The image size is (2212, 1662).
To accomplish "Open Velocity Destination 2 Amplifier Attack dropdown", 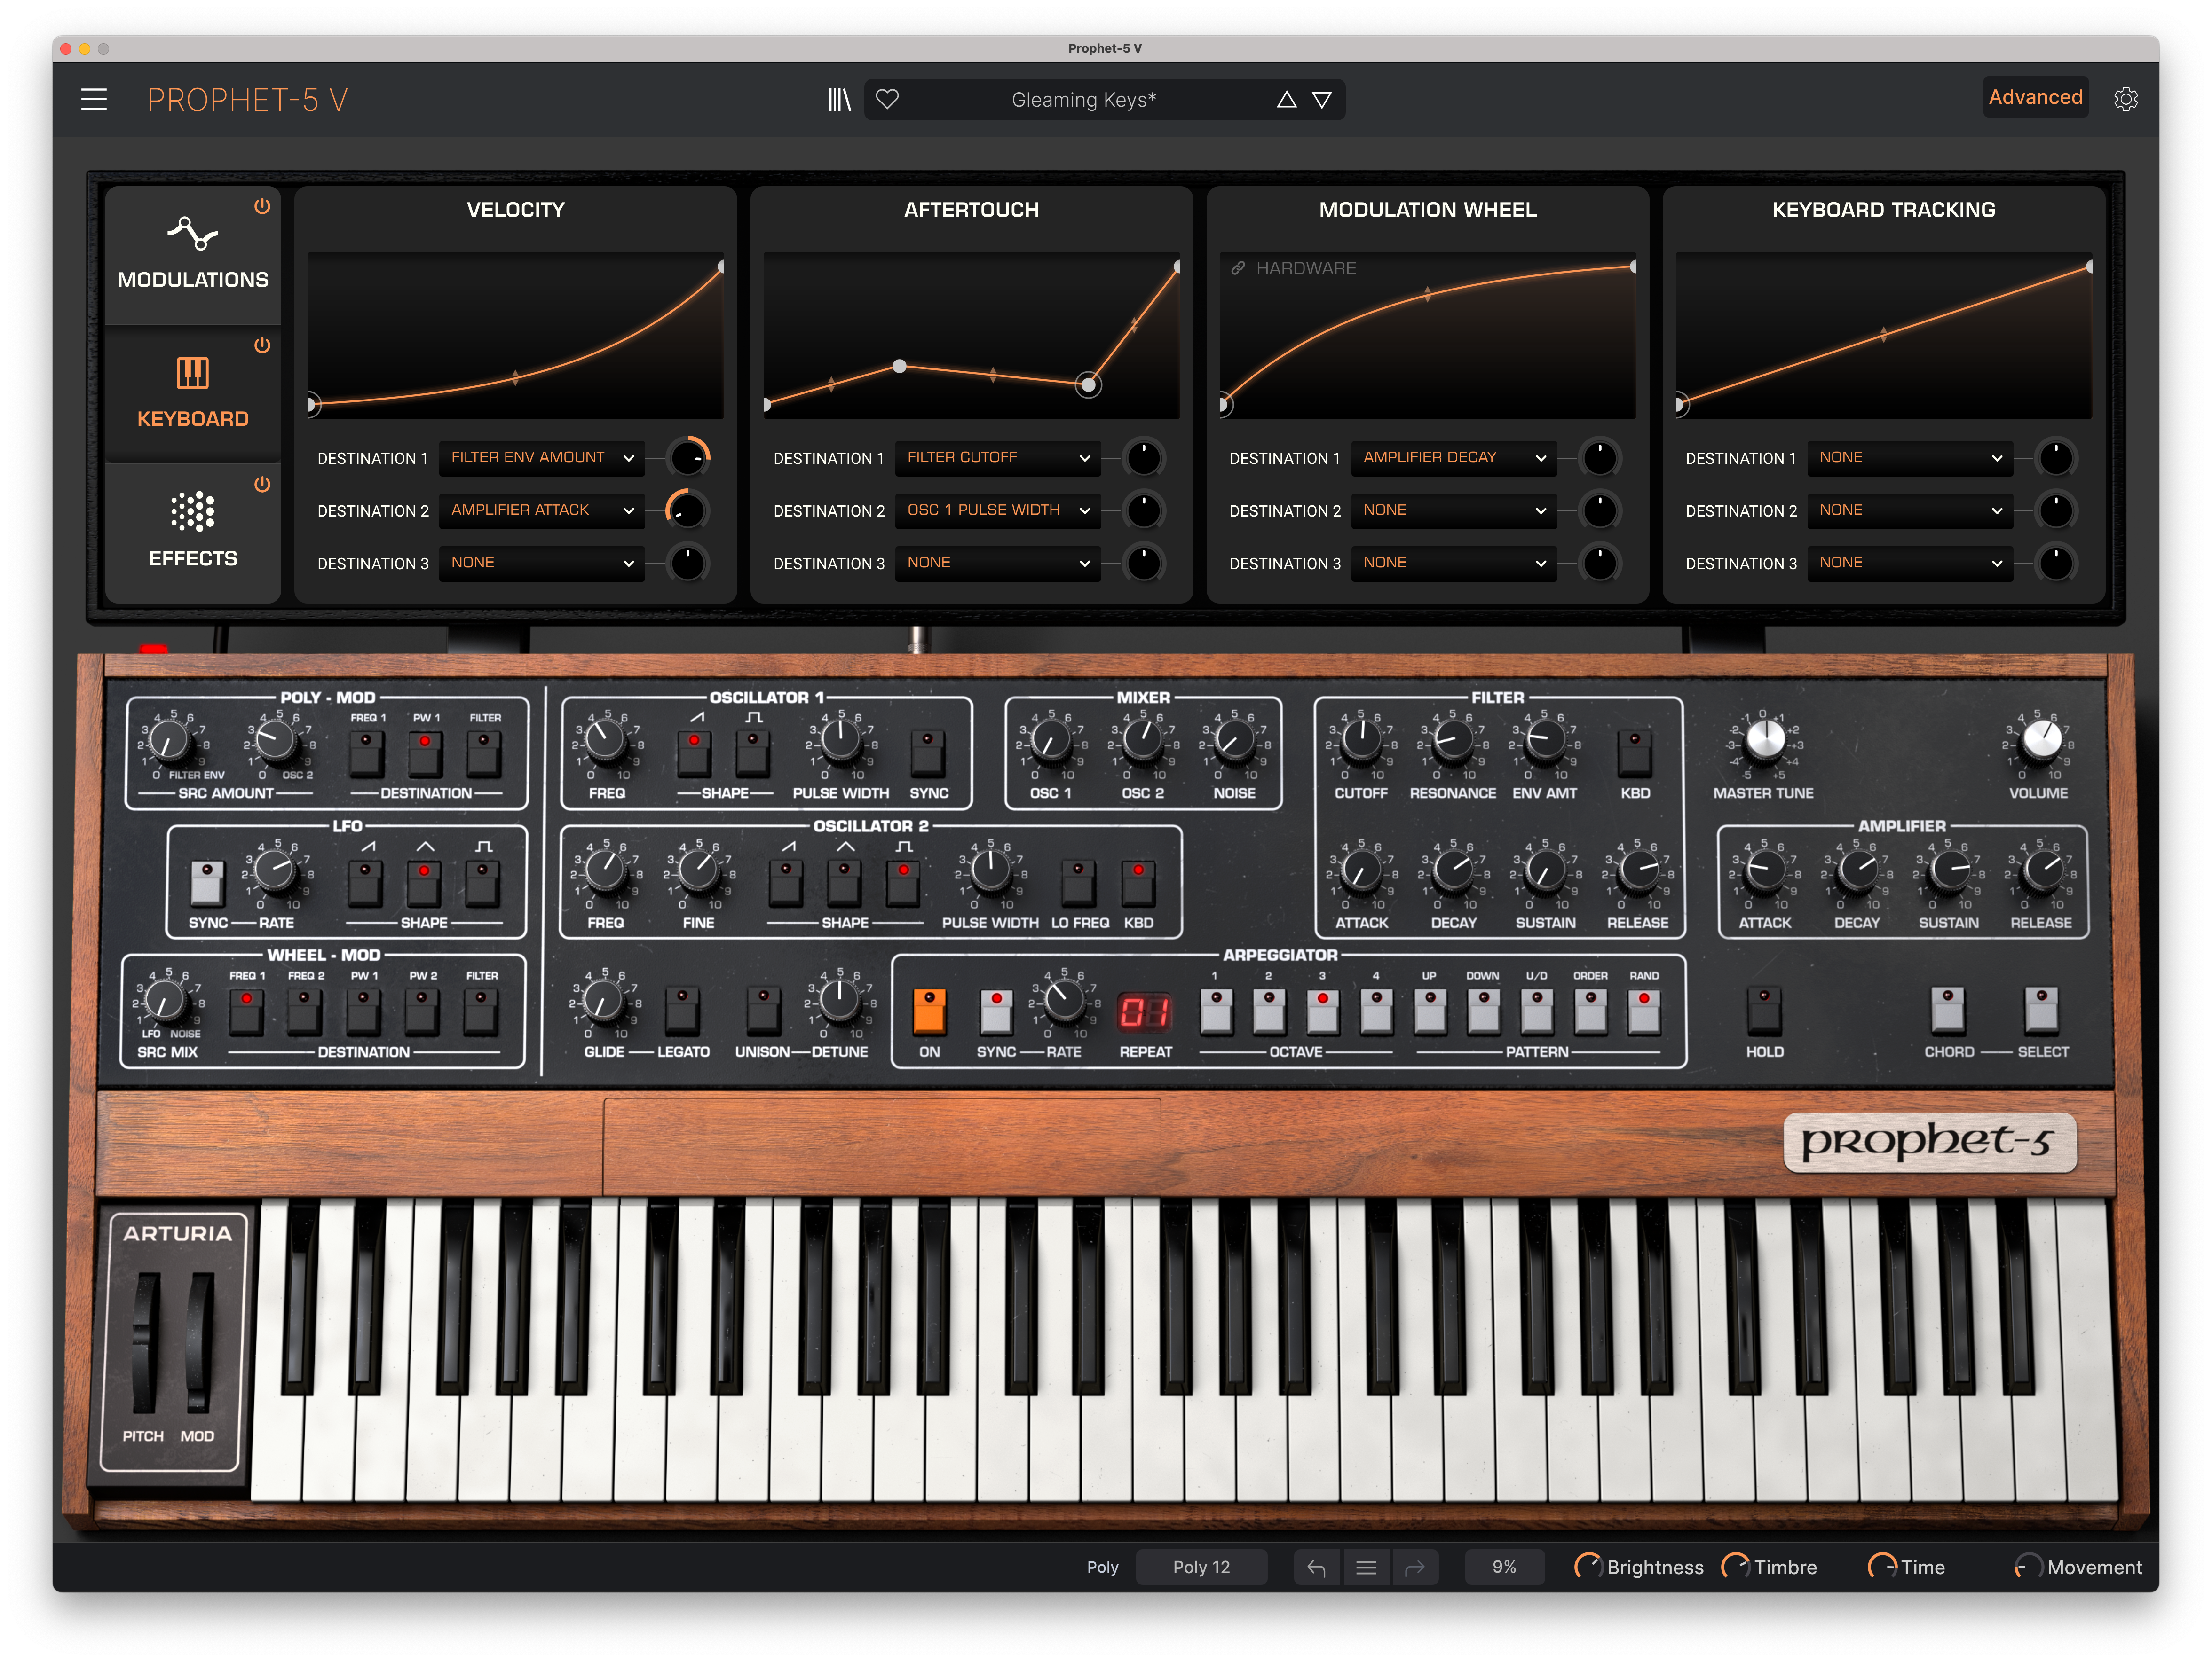I will pyautogui.click(x=542, y=511).
